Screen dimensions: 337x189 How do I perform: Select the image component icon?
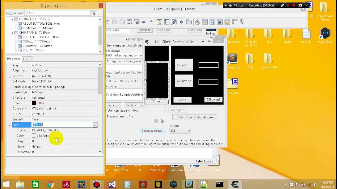[x=174, y=22]
